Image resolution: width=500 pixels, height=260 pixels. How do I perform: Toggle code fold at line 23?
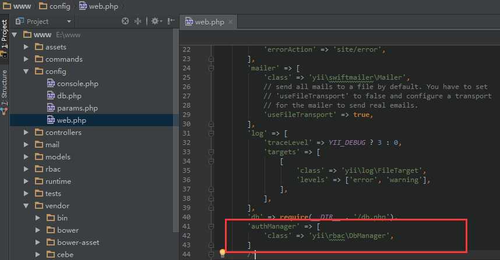[211, 59]
